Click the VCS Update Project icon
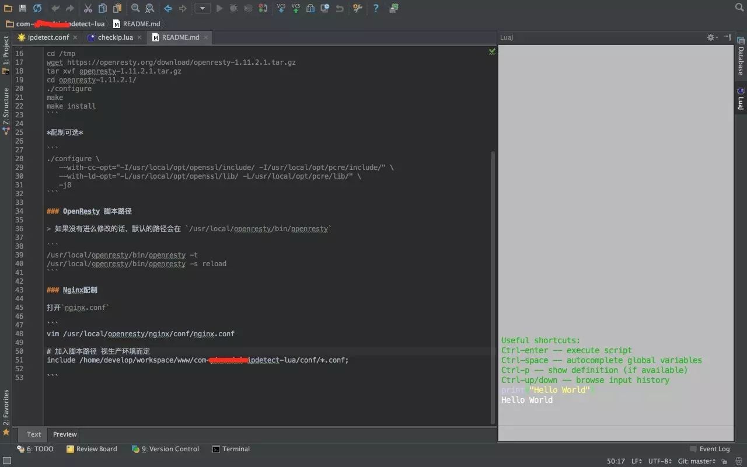Screen dimensions: 747x467 click(281, 8)
